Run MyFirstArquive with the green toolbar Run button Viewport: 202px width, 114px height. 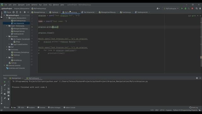(x=182, y=9)
